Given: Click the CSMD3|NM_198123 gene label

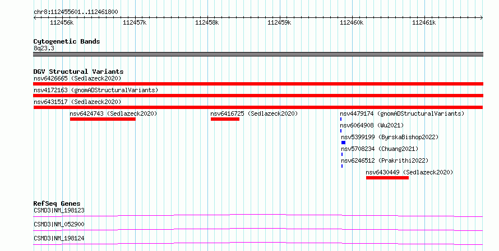Looking at the screenshot, I should pyautogui.click(x=59, y=210).
